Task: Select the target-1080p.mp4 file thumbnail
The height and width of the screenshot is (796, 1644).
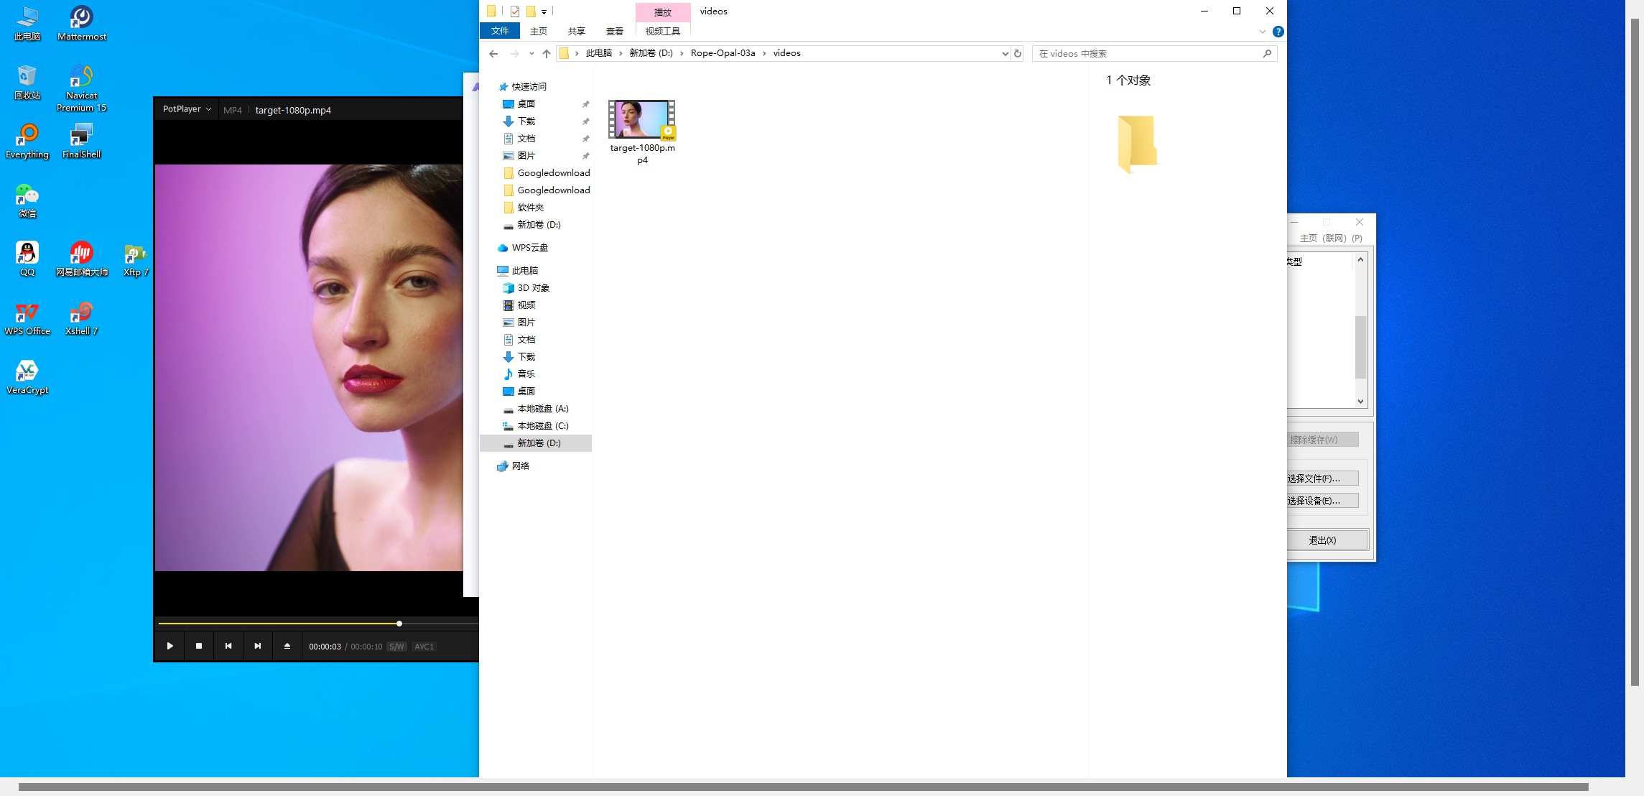Action: click(642, 119)
